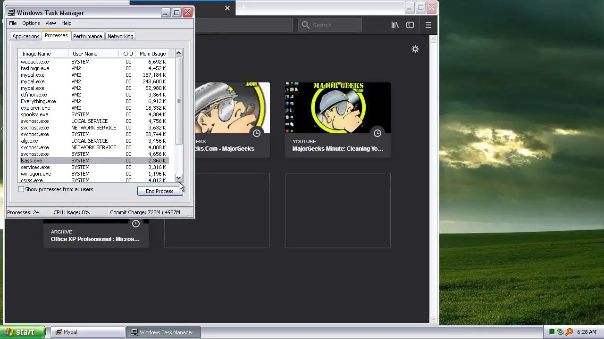The width and height of the screenshot is (604, 339).
Task: Switch to the Applications tab
Action: pos(26,36)
